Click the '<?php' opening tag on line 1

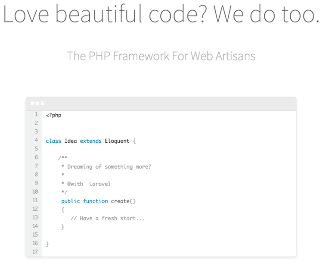point(53,115)
